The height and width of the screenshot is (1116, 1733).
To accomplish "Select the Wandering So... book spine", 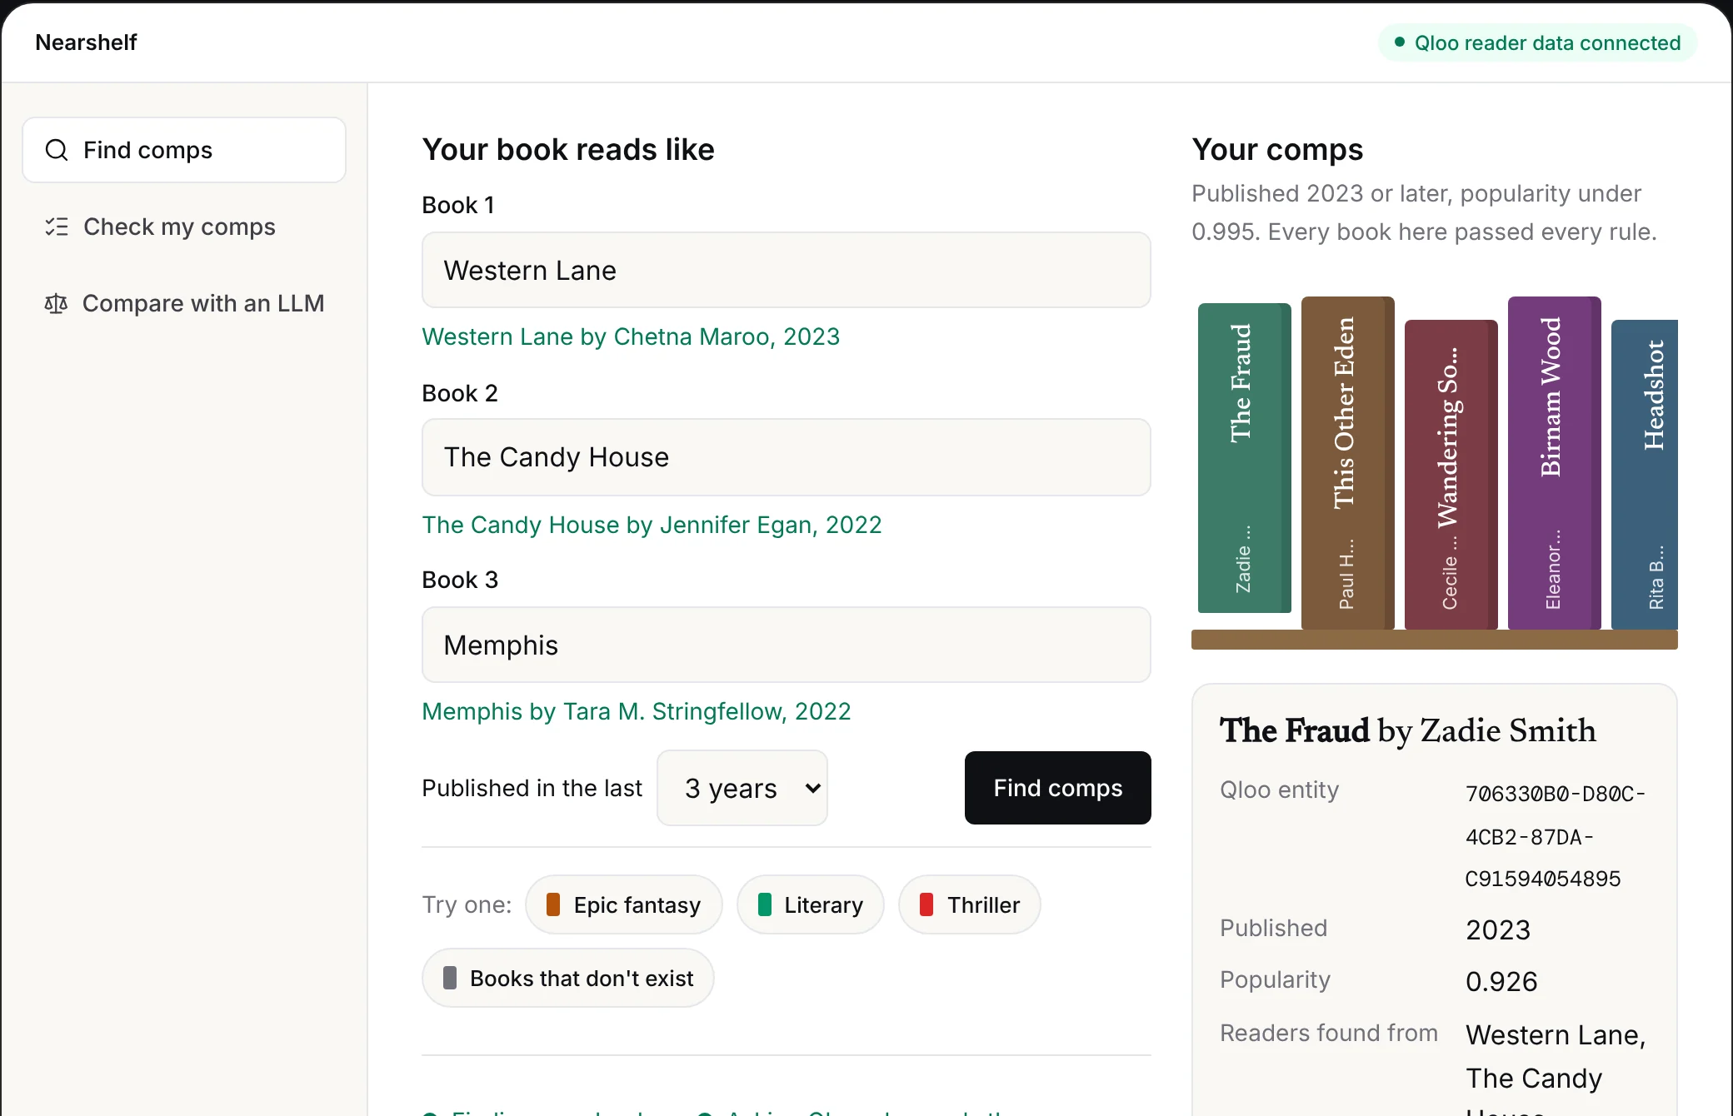I will [x=1451, y=475].
